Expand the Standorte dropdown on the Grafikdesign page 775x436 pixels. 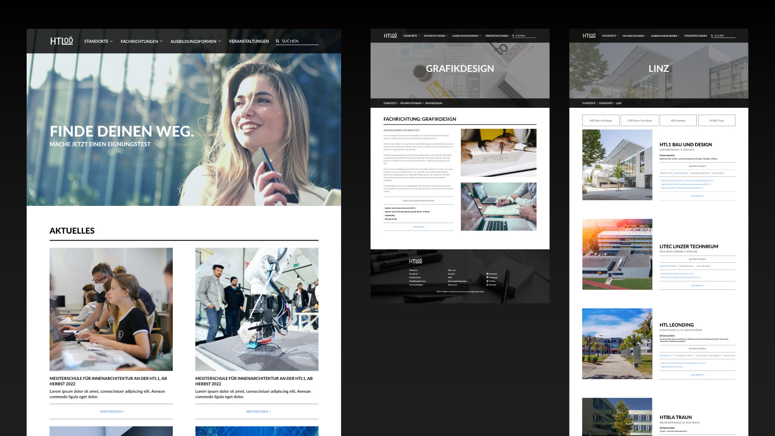pyautogui.click(x=411, y=36)
